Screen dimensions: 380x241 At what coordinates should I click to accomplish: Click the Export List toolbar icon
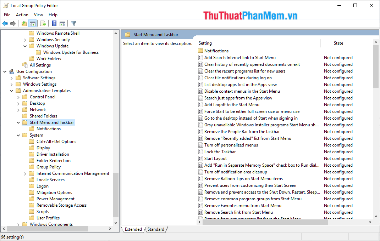43,23
